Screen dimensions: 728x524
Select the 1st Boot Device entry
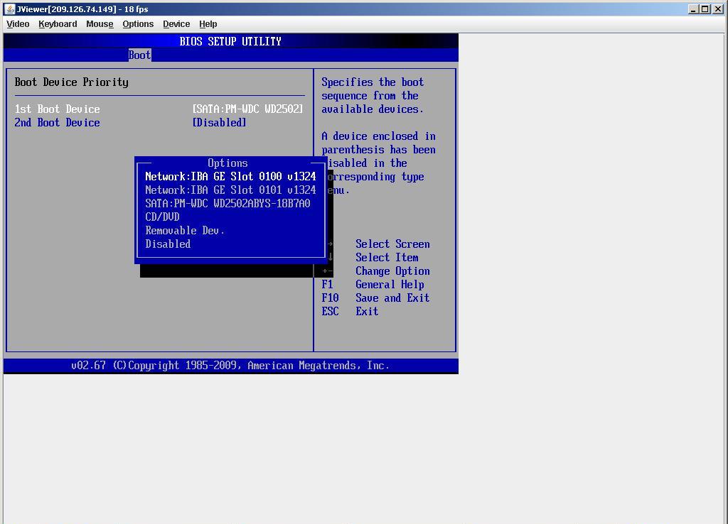[x=58, y=109]
